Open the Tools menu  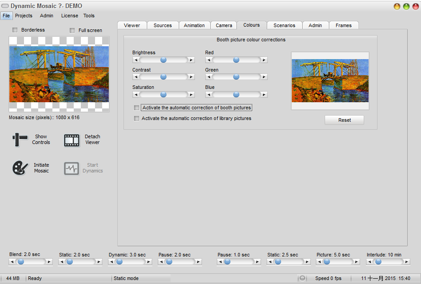click(89, 16)
